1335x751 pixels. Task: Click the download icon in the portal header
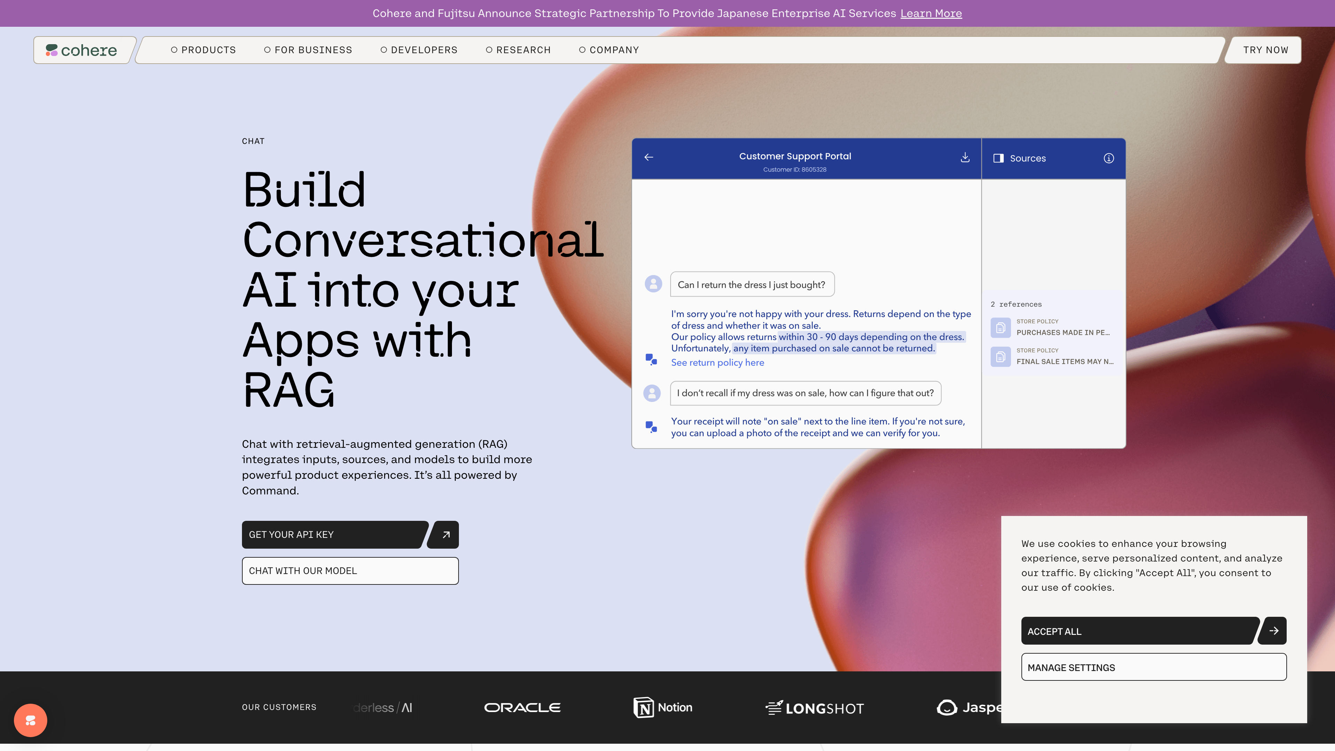(x=965, y=157)
